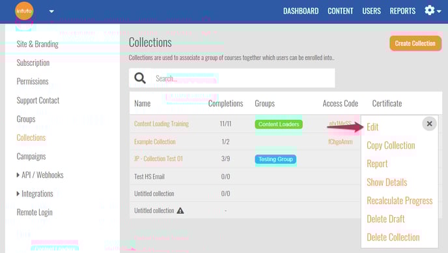
Task: Click the Completions column header
Action: [225, 103]
